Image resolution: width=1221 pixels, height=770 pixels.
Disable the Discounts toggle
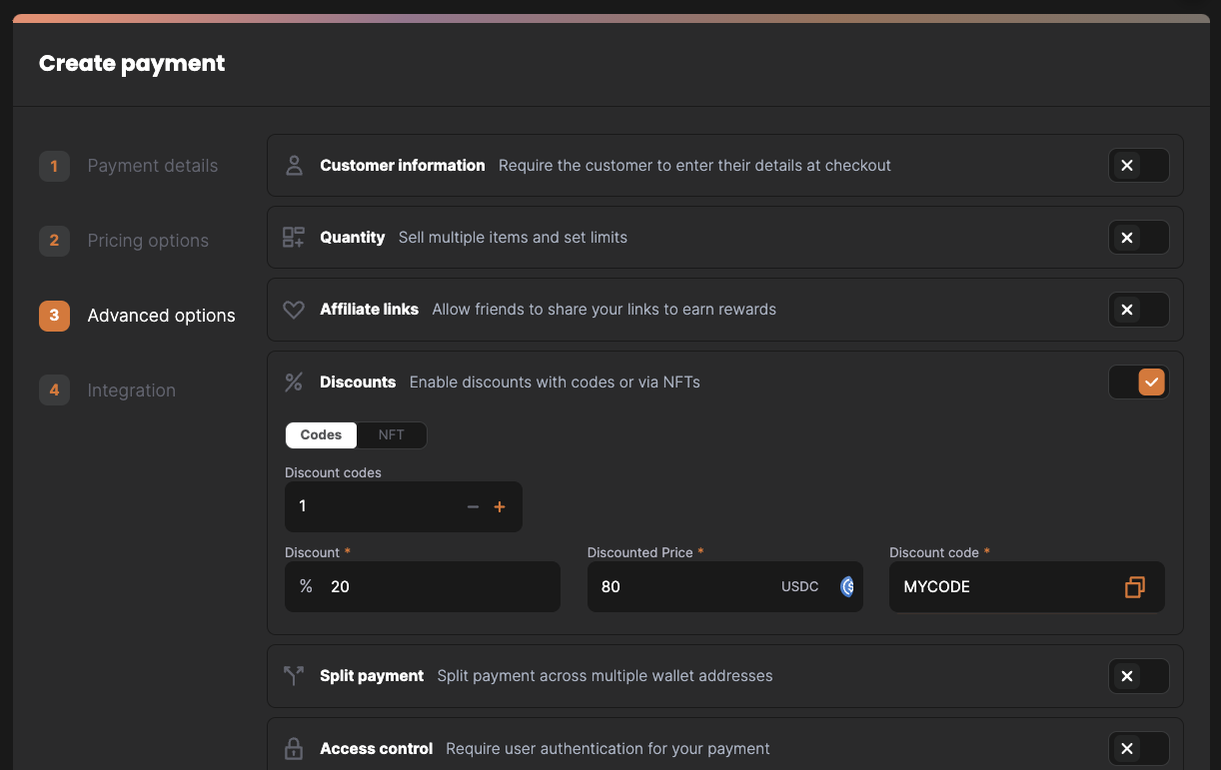click(x=1138, y=383)
